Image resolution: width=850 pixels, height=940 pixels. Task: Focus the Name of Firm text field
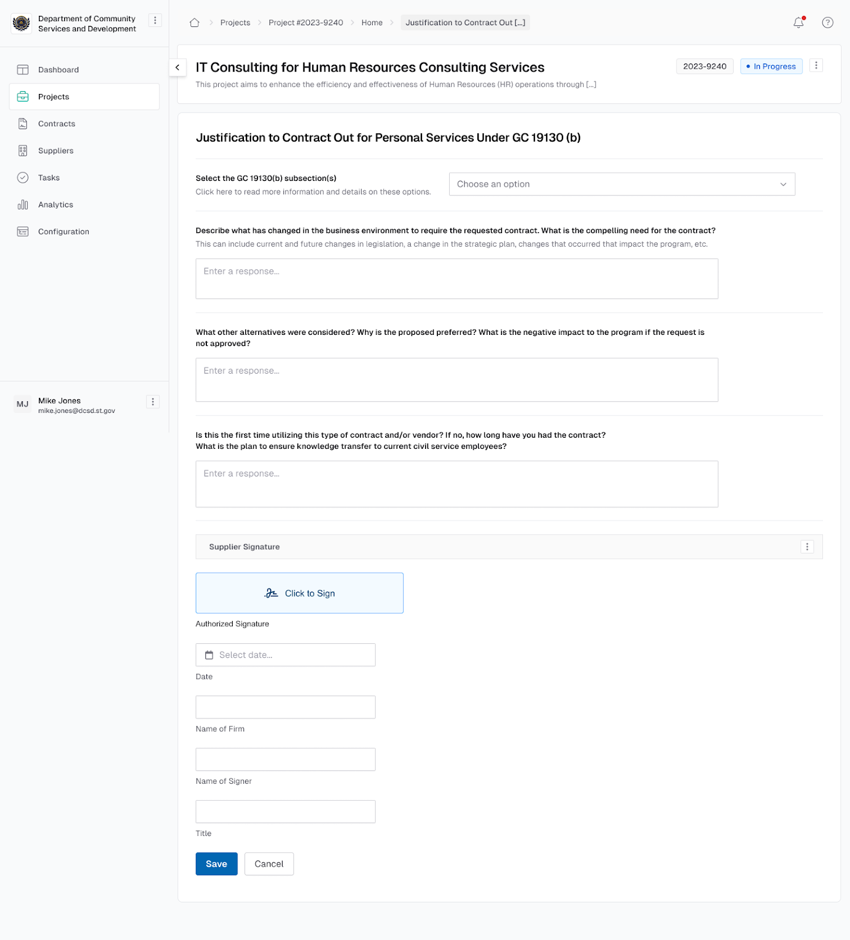[x=286, y=707]
